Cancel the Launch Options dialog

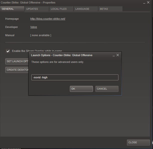tap(107, 89)
